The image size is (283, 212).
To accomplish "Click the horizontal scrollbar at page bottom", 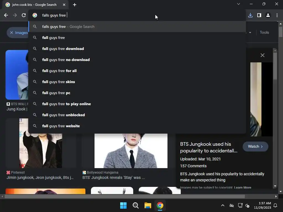I will coord(125,196).
